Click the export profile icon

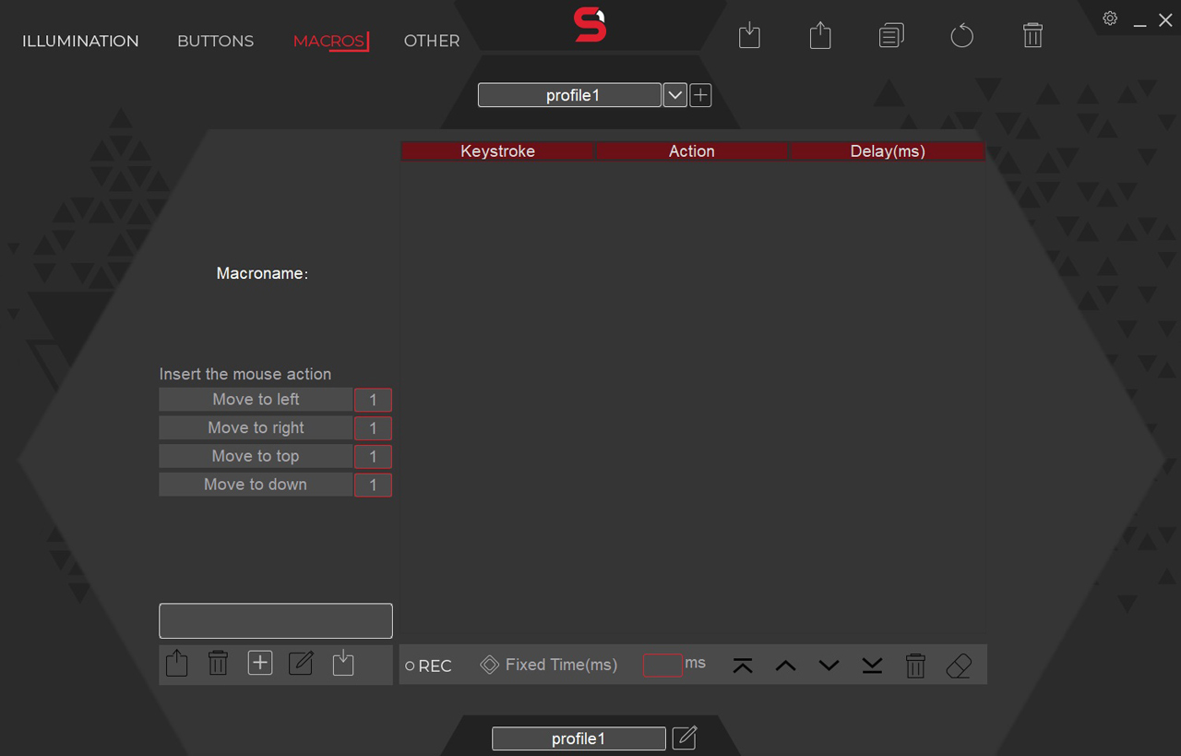(x=819, y=35)
